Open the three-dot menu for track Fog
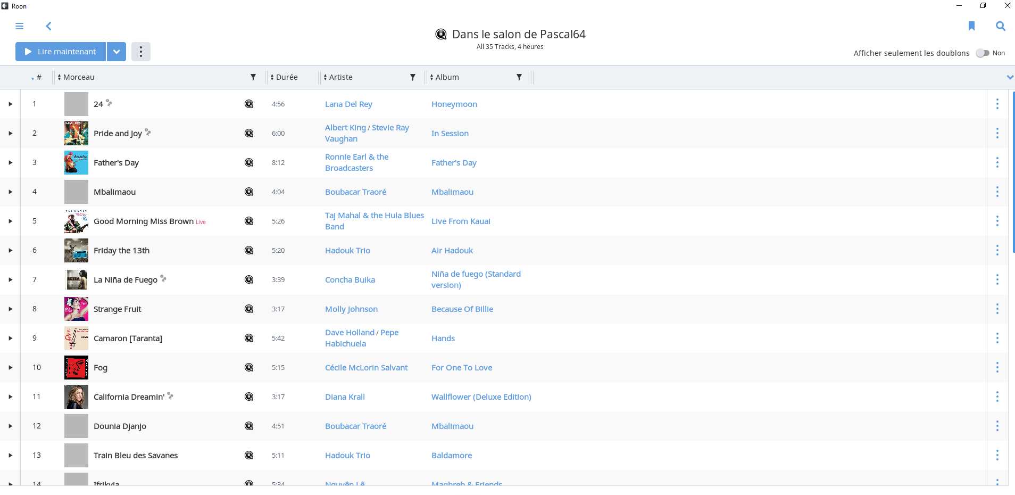The image size is (1015, 495). click(x=997, y=367)
